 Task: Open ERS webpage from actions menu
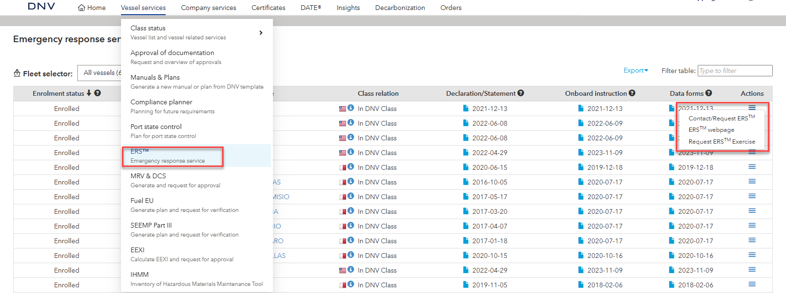(x=711, y=129)
